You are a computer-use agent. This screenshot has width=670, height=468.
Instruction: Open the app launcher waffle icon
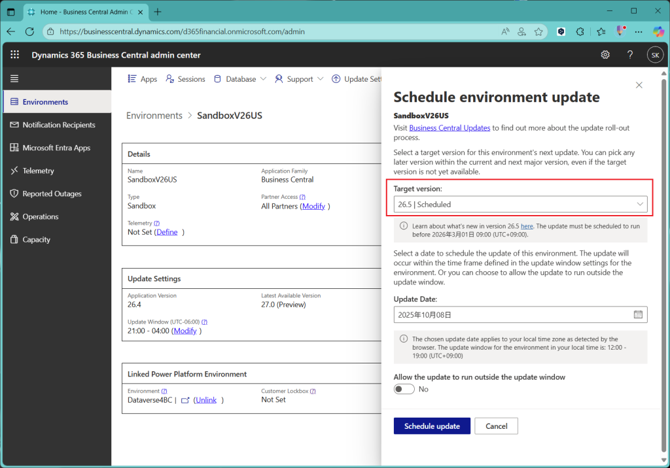(x=15, y=55)
